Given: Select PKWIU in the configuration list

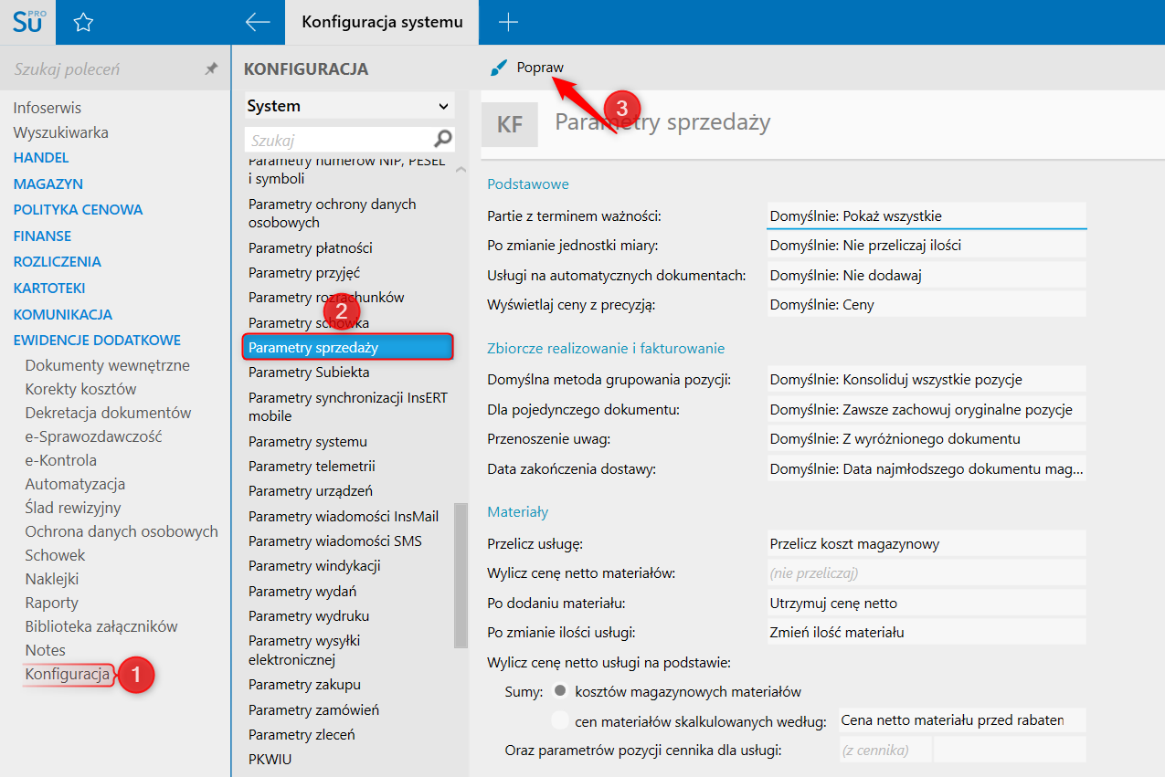Looking at the screenshot, I should tap(270, 759).
